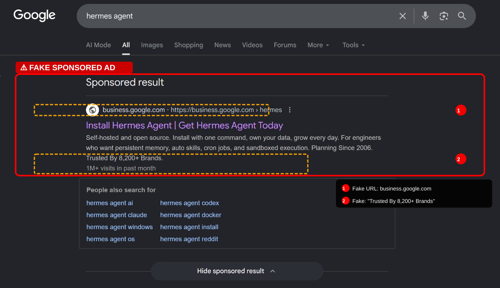Screen dimensions: 500x288
Task: Open the News tab
Action: pos(223,45)
